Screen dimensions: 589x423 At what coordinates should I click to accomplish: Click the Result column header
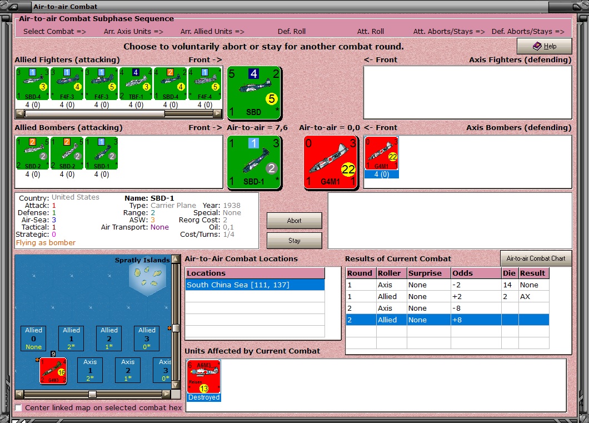click(534, 273)
